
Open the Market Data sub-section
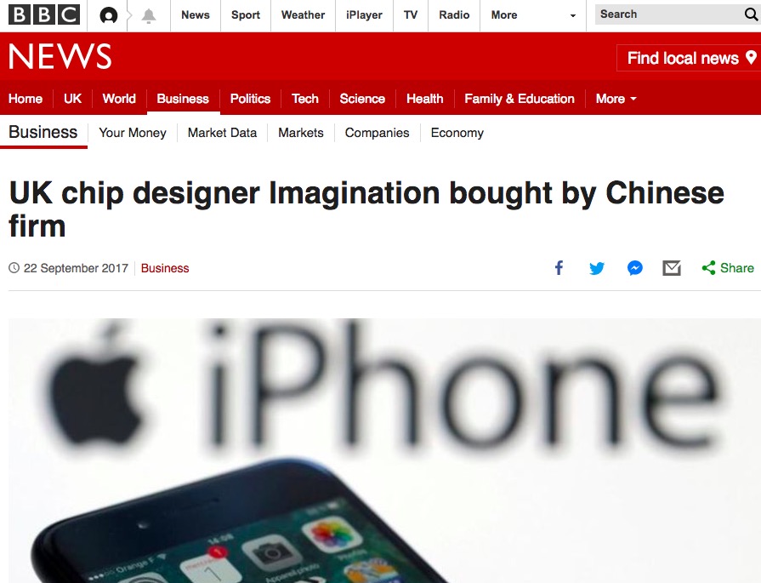click(222, 133)
